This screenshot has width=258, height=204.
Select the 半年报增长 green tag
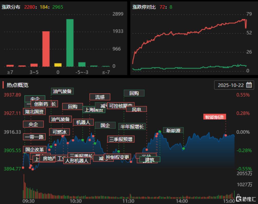click(x=132, y=126)
